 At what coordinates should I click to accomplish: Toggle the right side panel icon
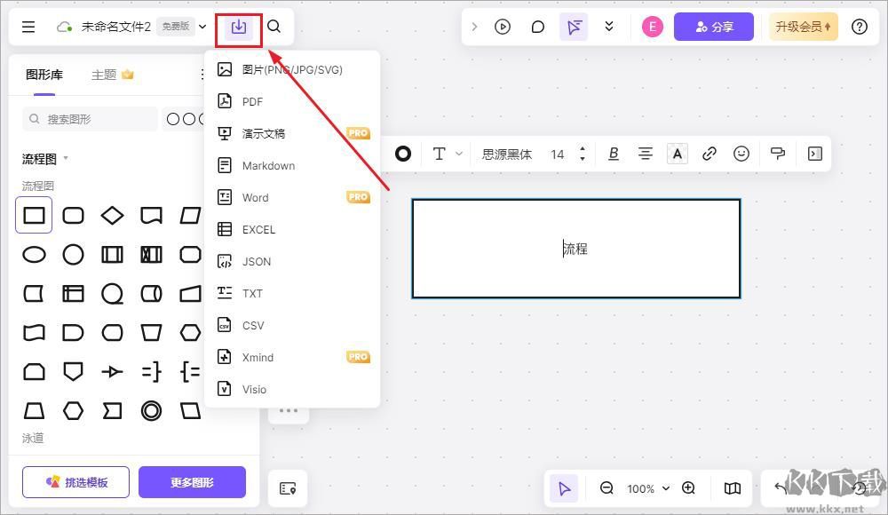[815, 154]
